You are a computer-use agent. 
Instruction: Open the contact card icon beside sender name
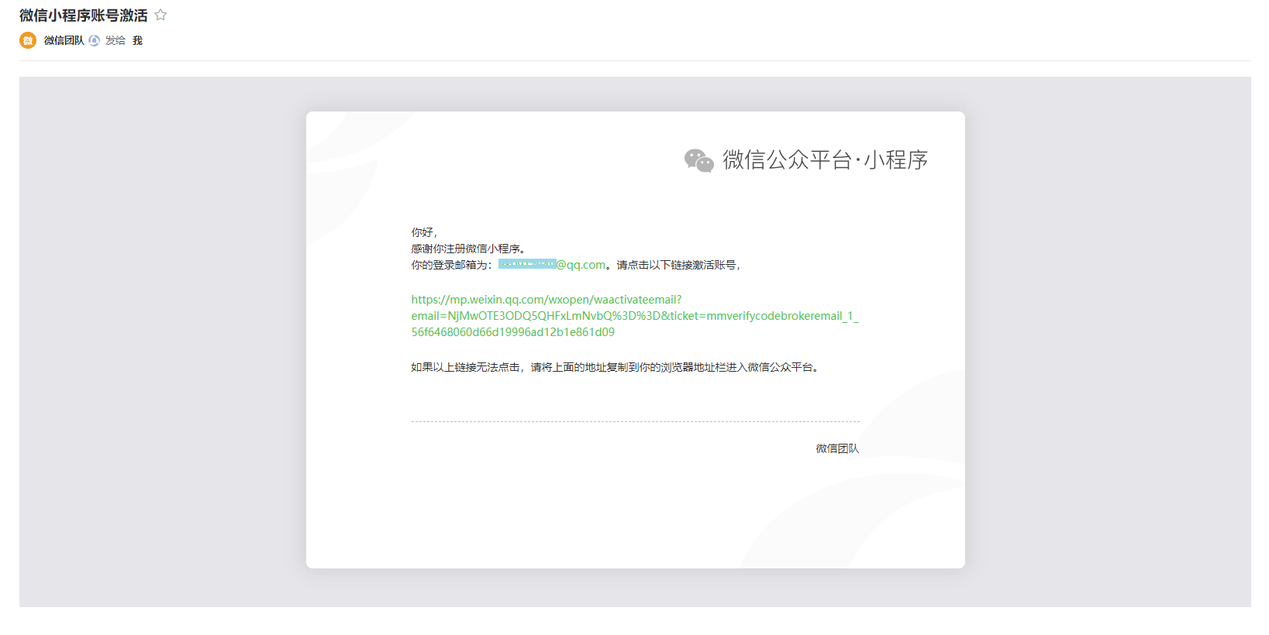(x=94, y=40)
